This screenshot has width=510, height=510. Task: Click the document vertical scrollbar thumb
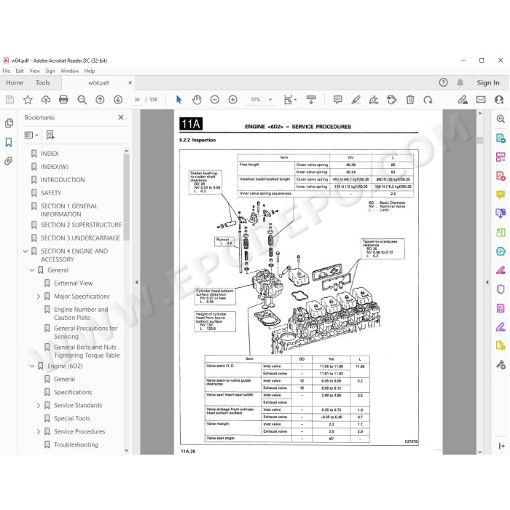point(480,141)
